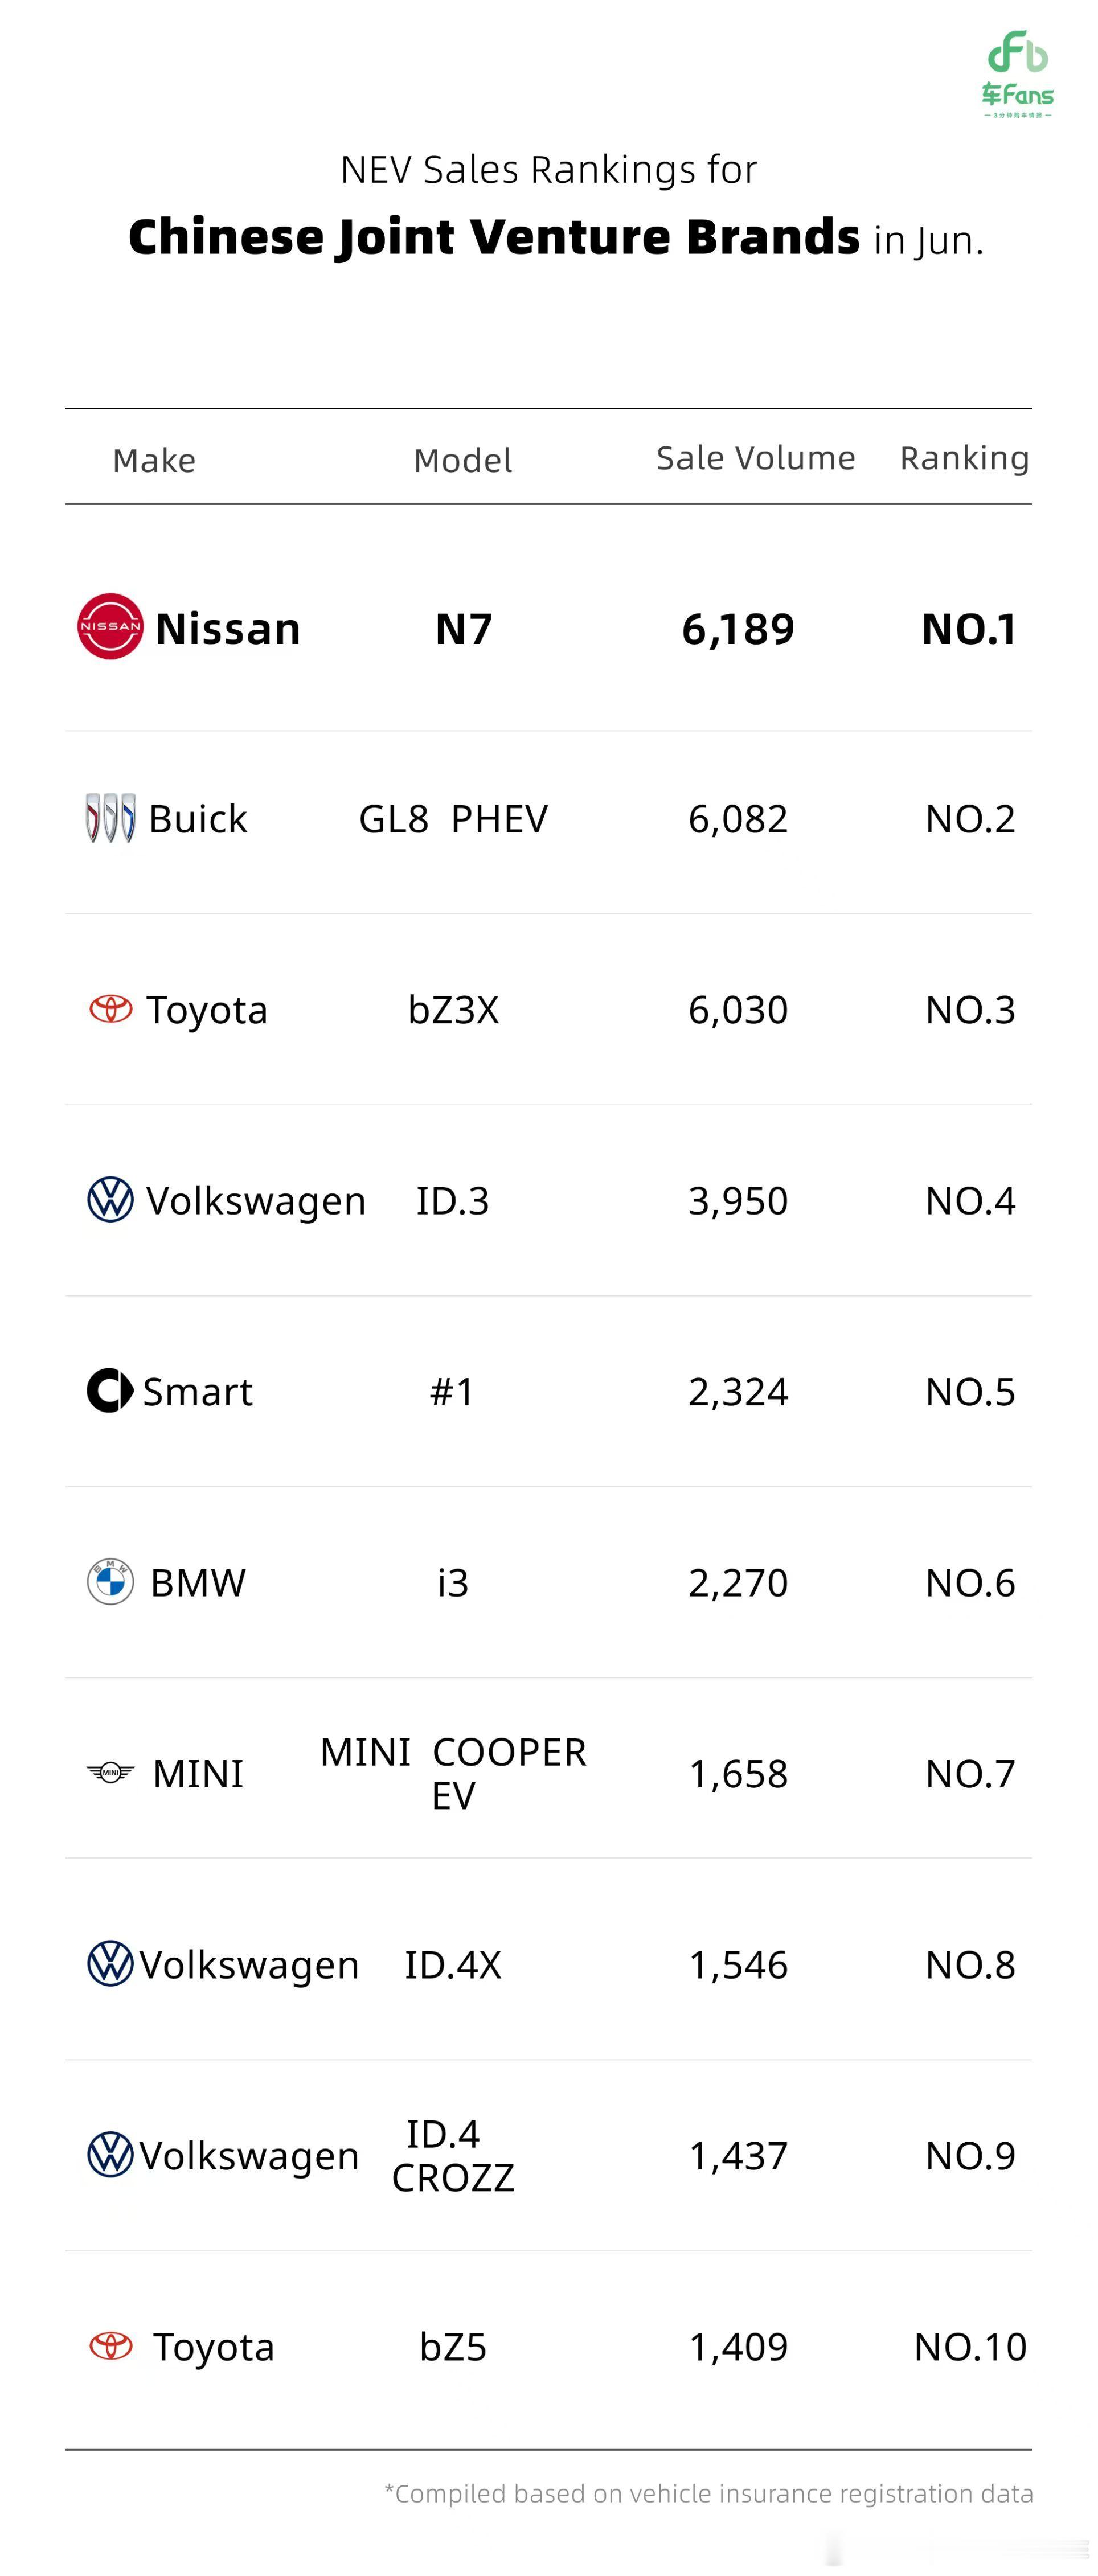Select the Ranking column header
Screen dimensions: 1098x2576
[965, 459]
